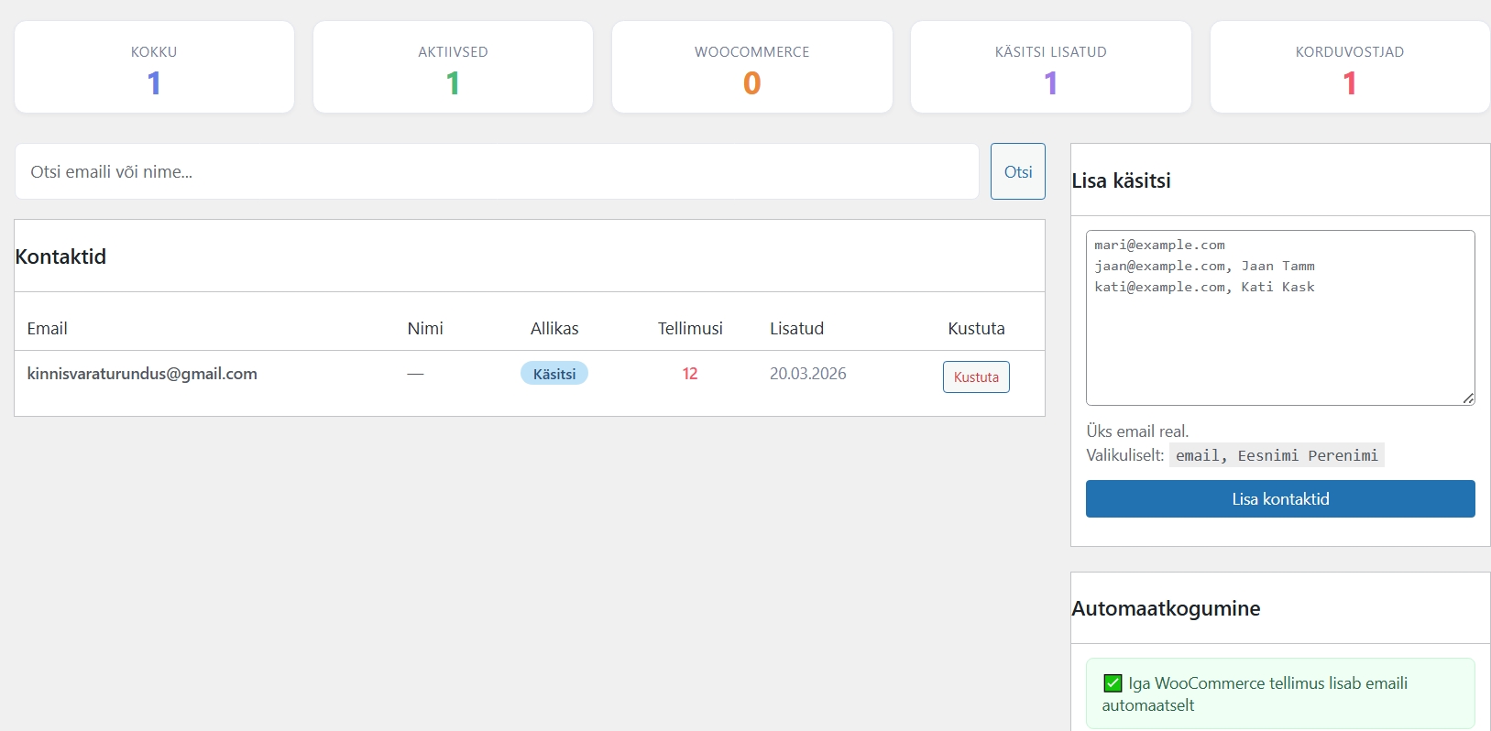Select the KÄSITSI LISATUD stat card
The height and width of the screenshot is (731, 1491).
point(1050,68)
